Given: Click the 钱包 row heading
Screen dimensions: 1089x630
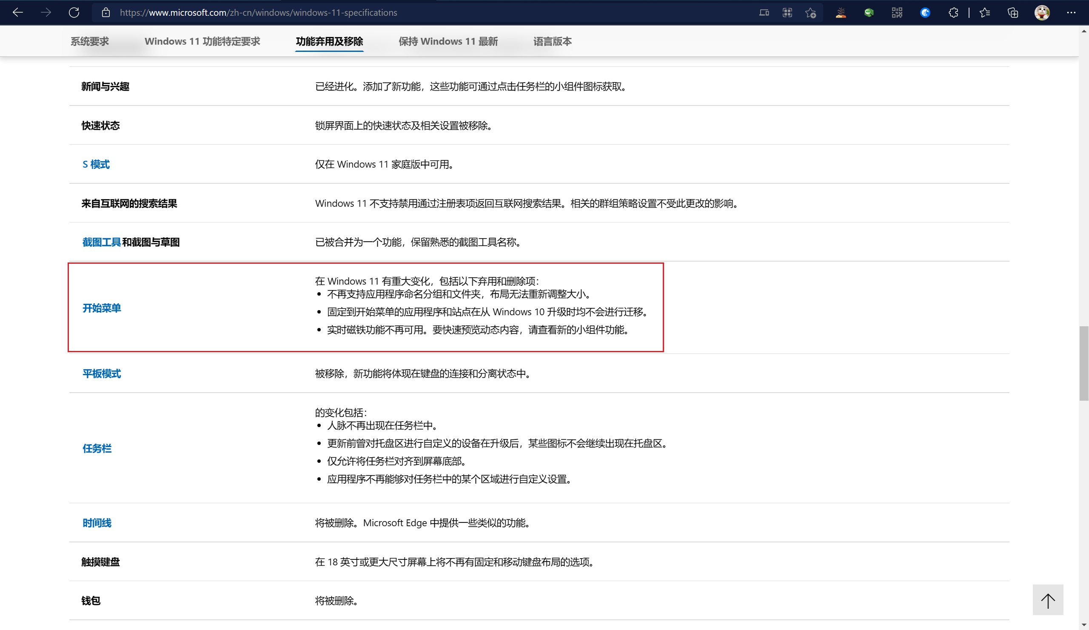Looking at the screenshot, I should 91,600.
